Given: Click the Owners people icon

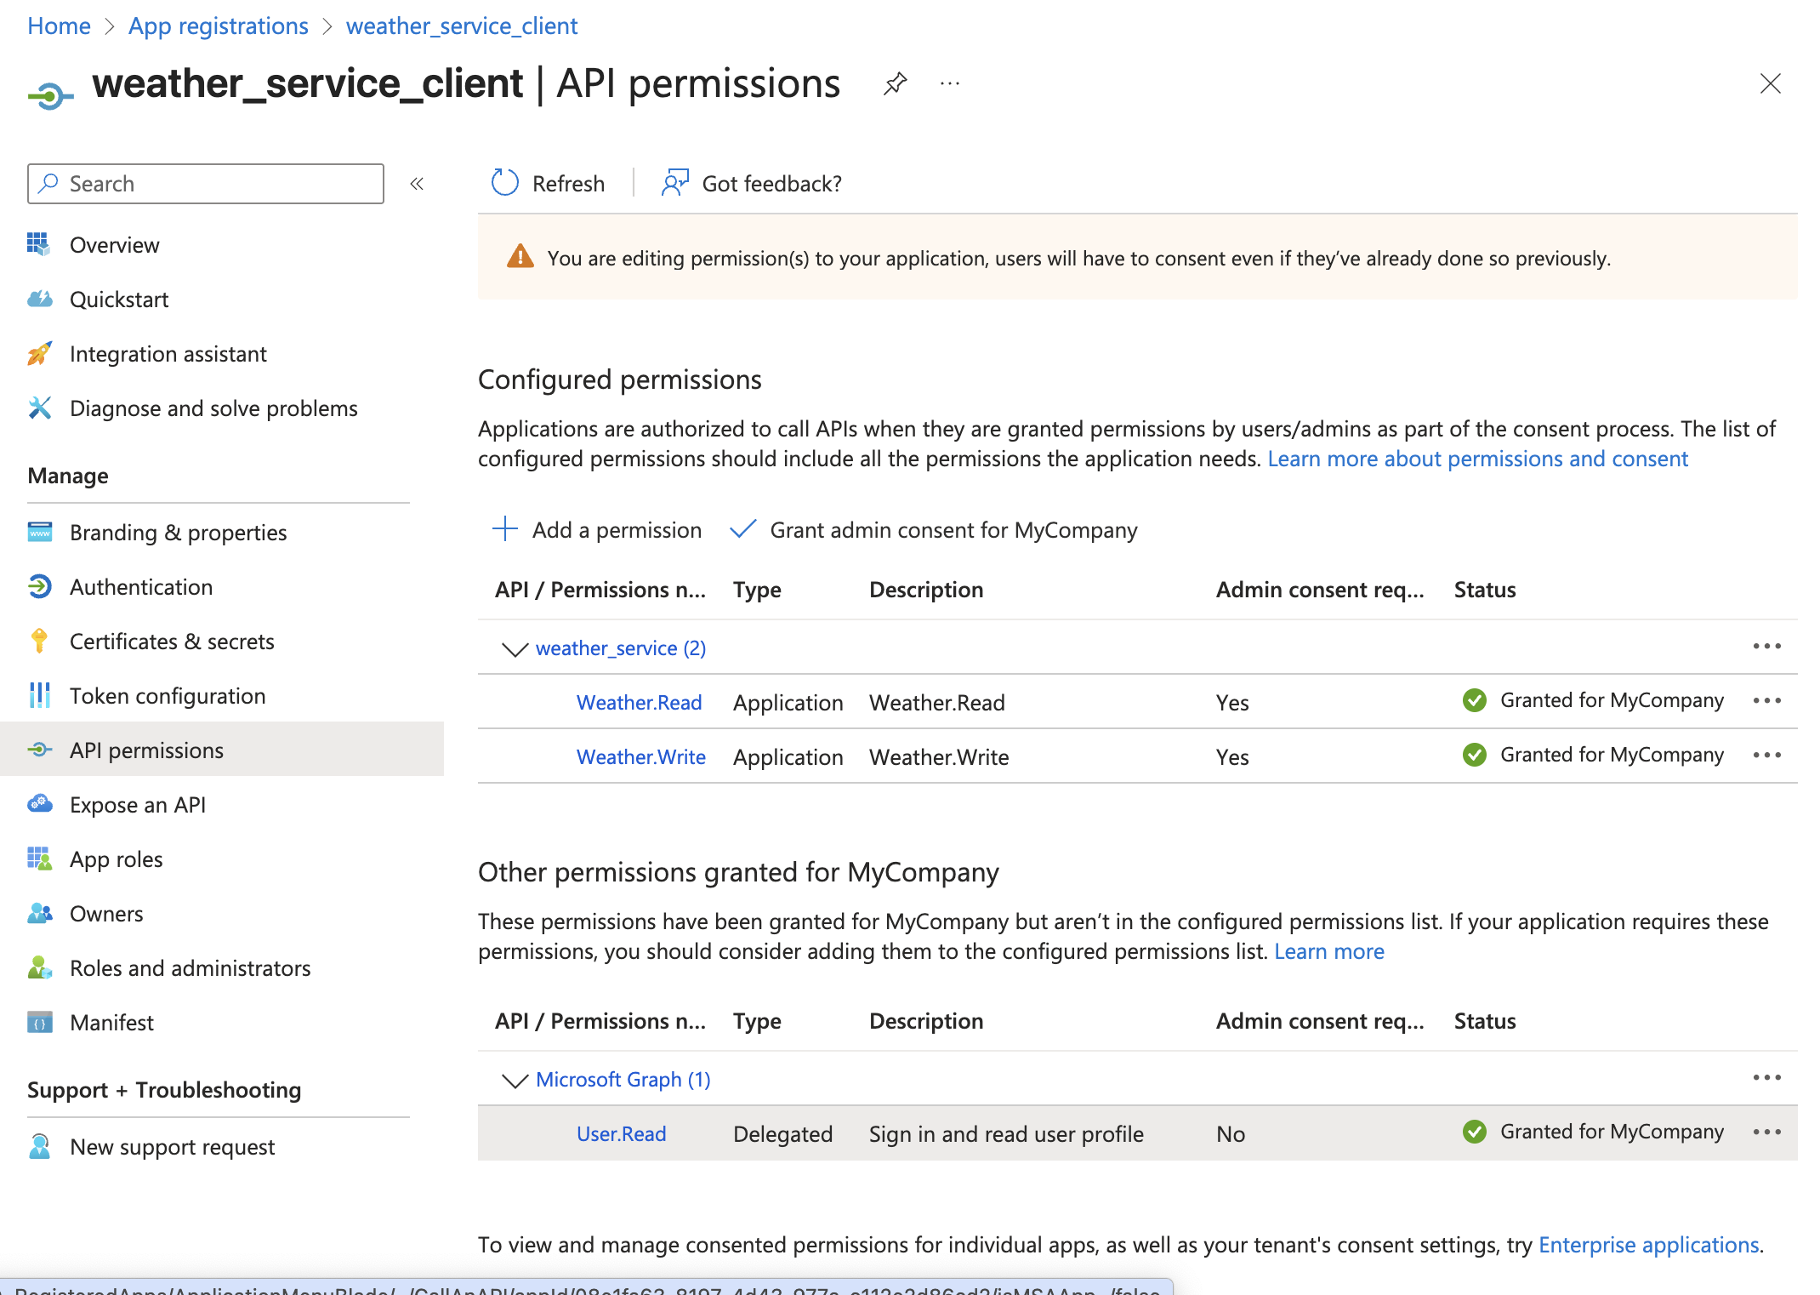Looking at the screenshot, I should [x=39, y=913].
